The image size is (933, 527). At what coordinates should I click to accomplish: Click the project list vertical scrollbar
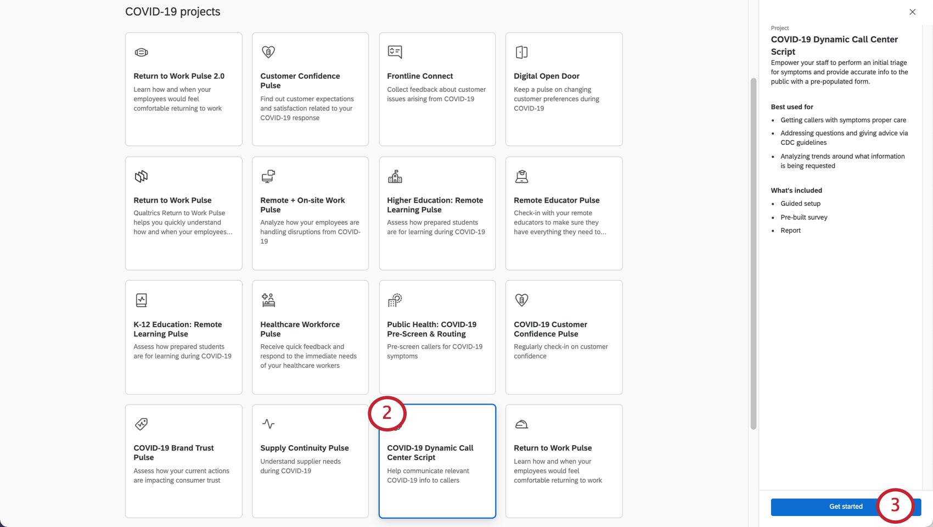754,254
